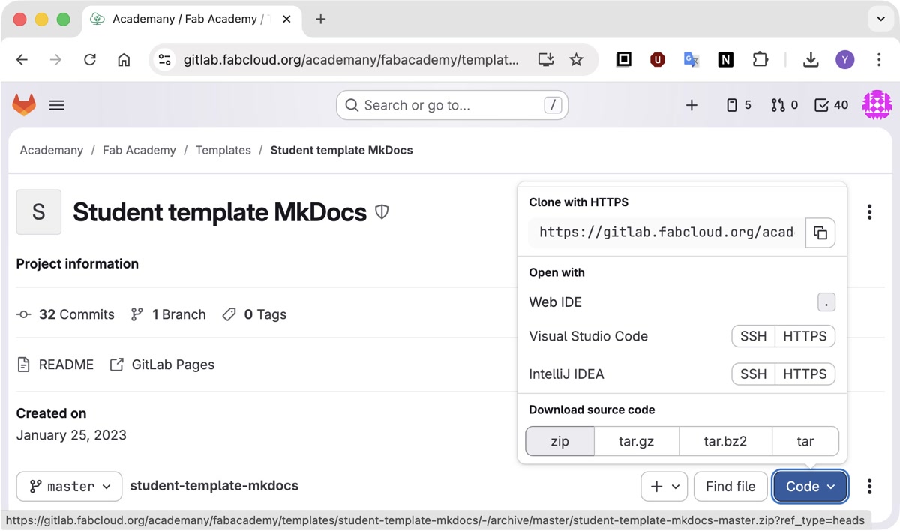Open the merge requests counter
Image resolution: width=900 pixels, height=531 pixels.
pyautogui.click(x=784, y=105)
